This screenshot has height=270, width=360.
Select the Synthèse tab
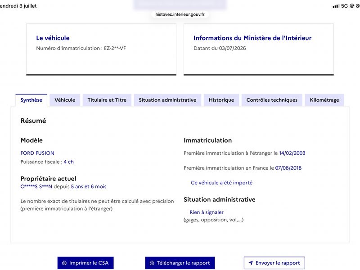(x=31, y=100)
